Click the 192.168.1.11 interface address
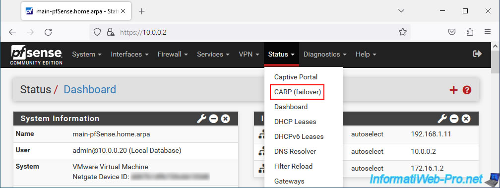Image resolution: width=500 pixels, height=188 pixels. pos(431,134)
